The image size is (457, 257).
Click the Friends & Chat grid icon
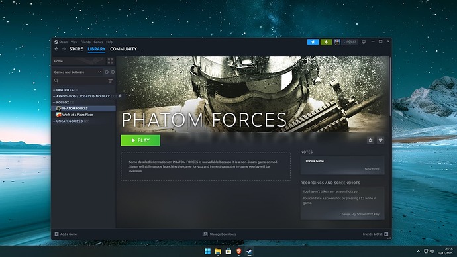click(x=387, y=234)
